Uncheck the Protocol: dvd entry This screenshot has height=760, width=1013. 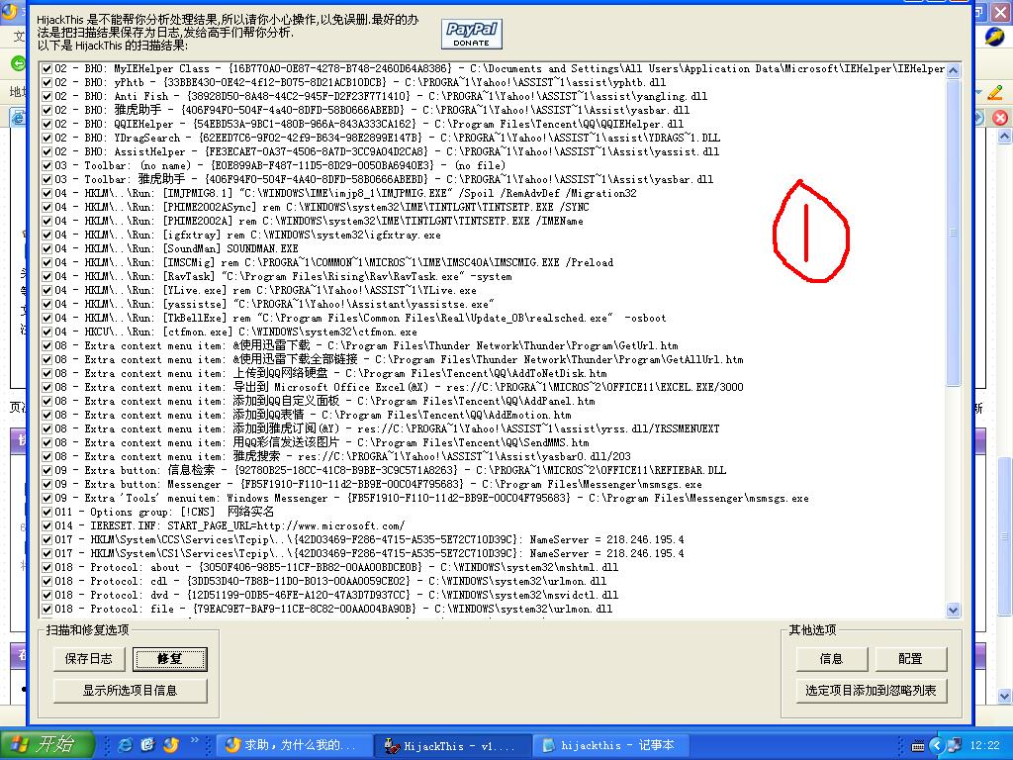[46, 595]
